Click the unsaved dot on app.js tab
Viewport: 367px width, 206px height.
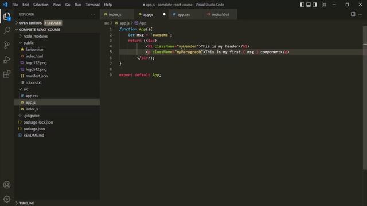click(165, 14)
